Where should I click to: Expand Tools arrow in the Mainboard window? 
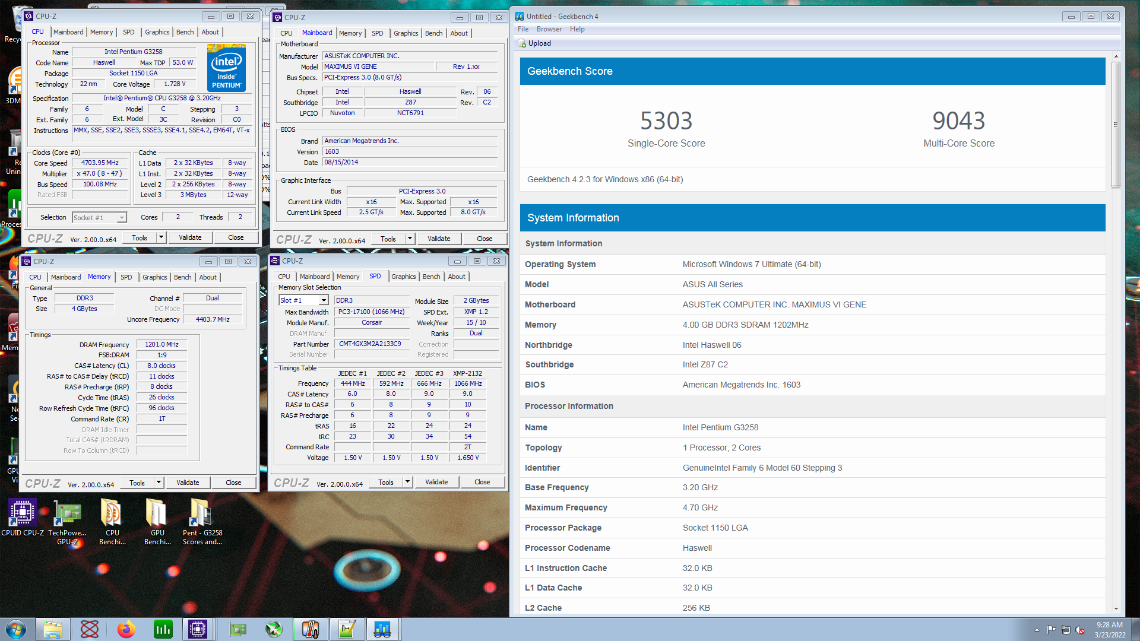click(410, 239)
